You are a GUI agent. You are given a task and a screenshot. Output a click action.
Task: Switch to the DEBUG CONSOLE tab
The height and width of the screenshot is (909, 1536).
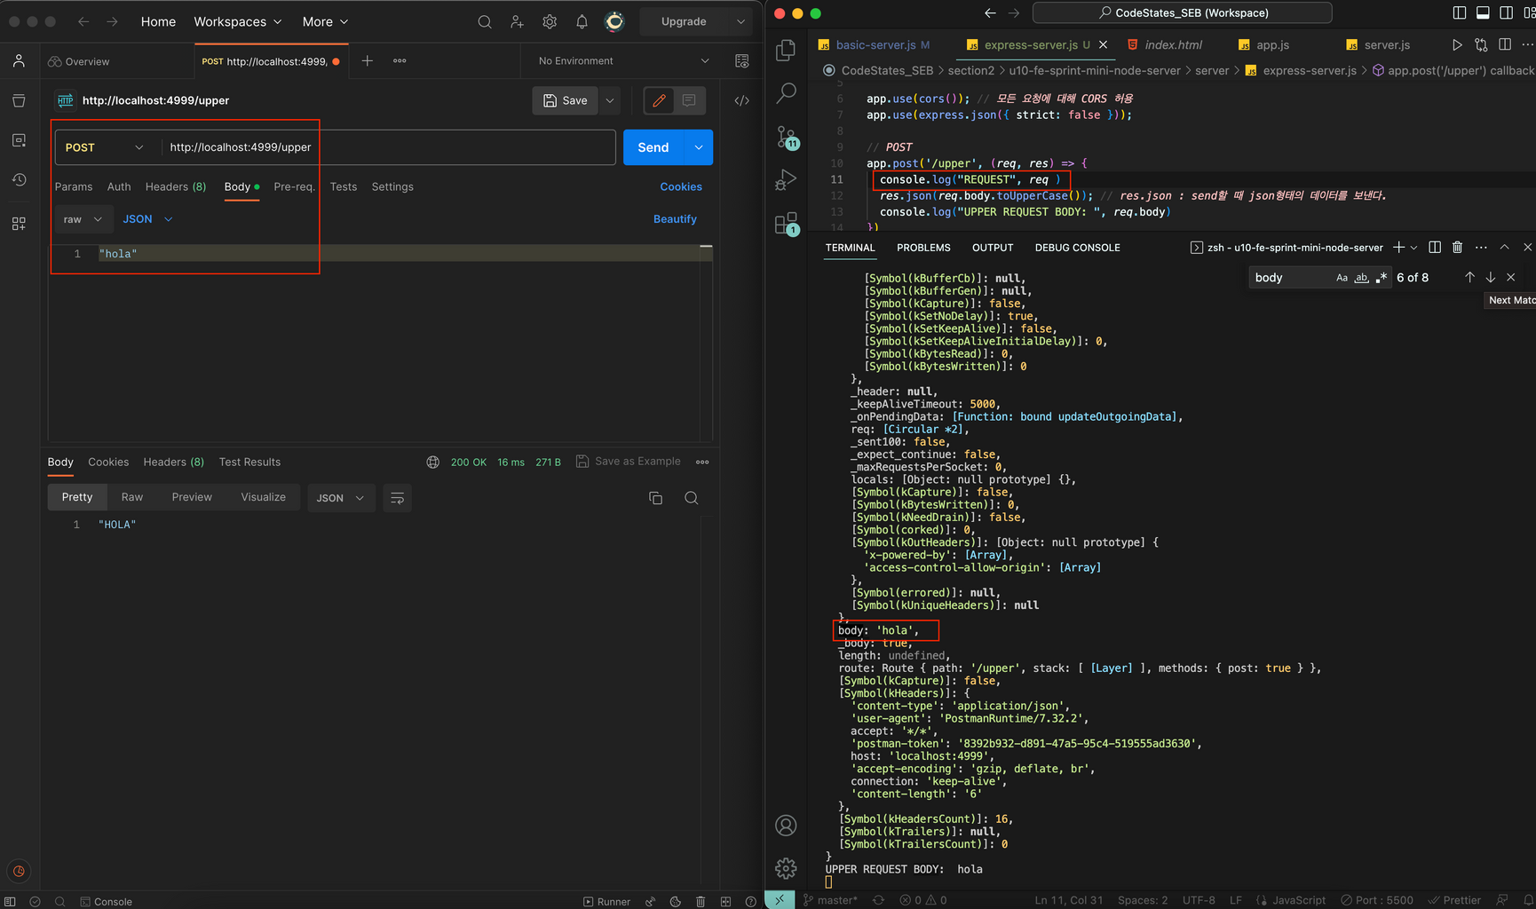point(1077,248)
